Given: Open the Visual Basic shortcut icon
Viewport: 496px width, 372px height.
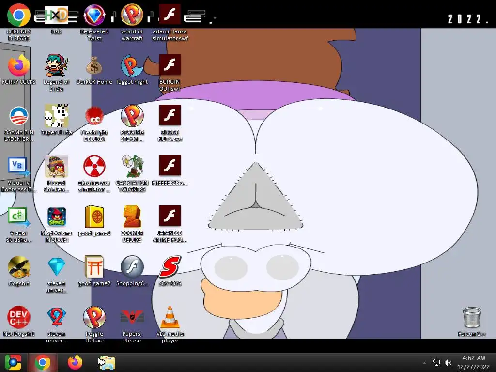Looking at the screenshot, I should [19, 167].
